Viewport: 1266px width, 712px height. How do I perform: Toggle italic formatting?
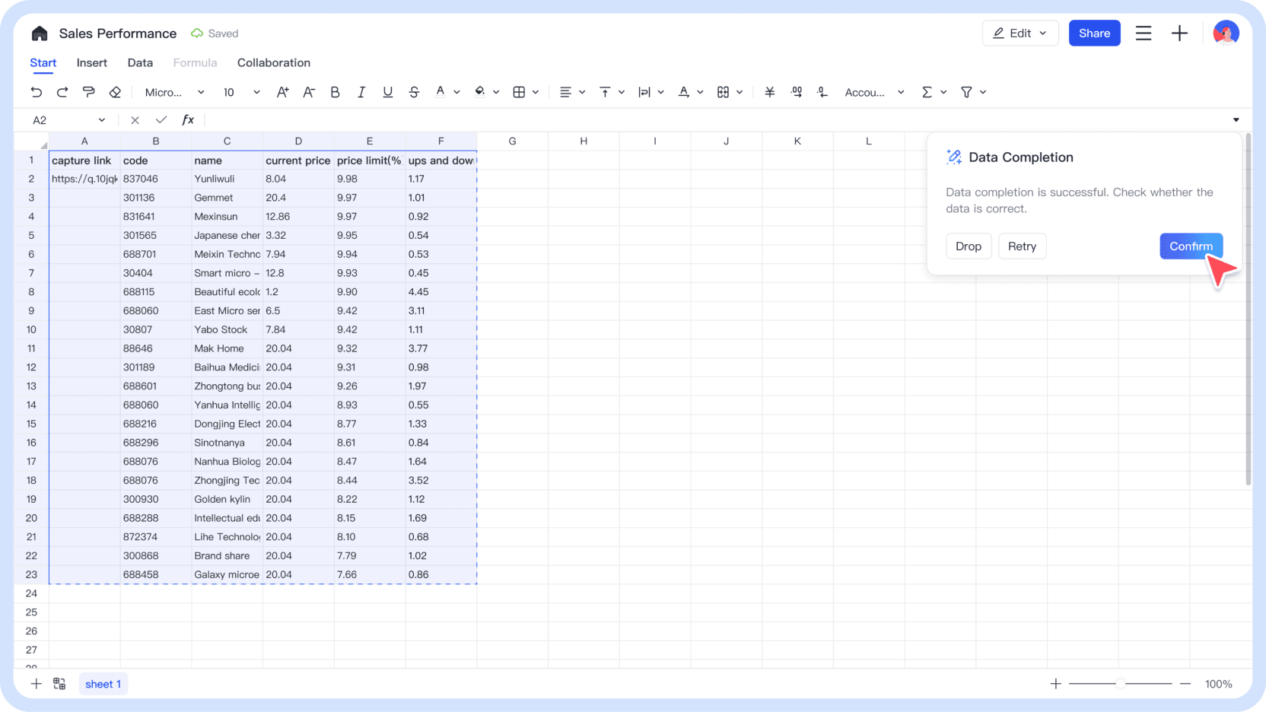click(x=361, y=92)
